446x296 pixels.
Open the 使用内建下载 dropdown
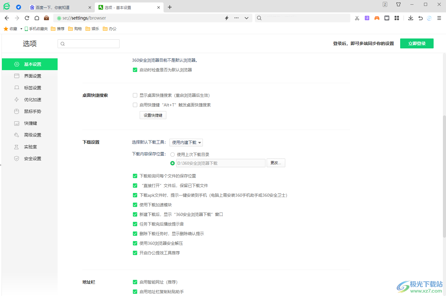pos(186,142)
